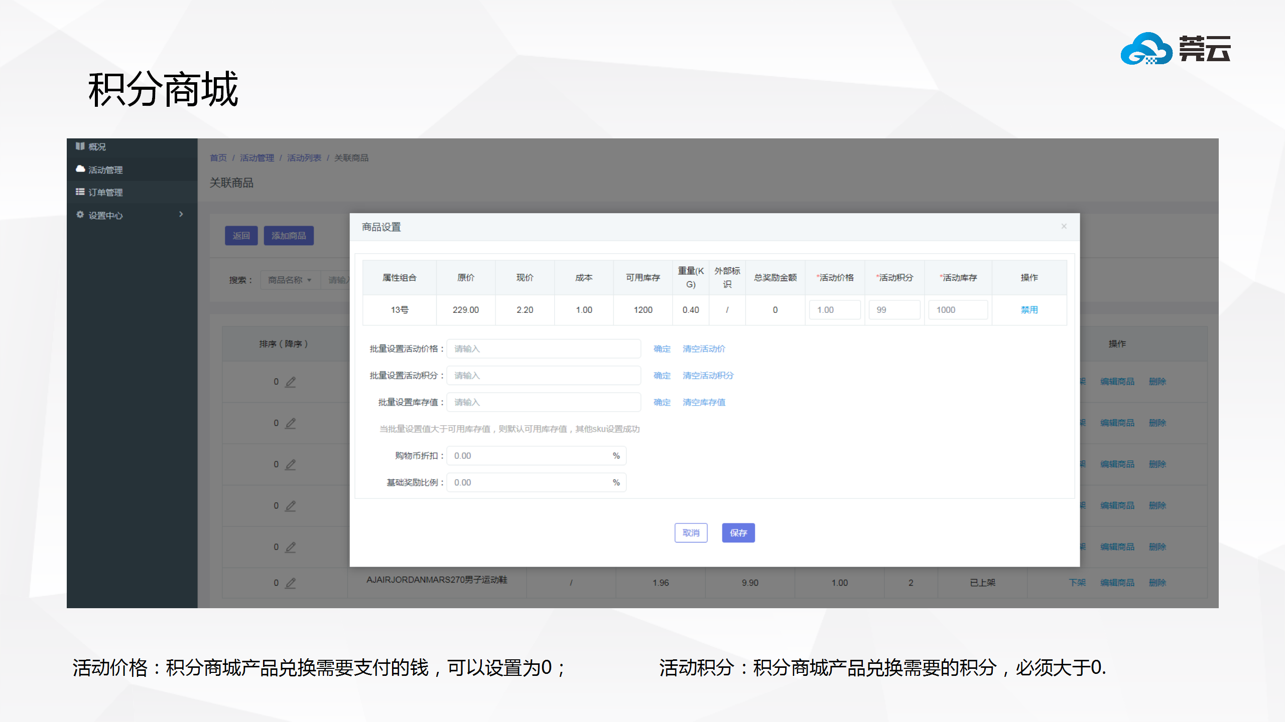Go to 活动管理 breadcrumb link
Screen dimensions: 1285x722
[x=256, y=158]
